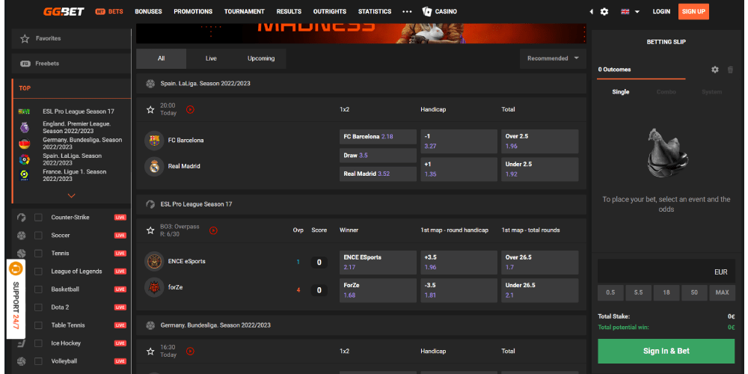Screen dimensions: 748x374
Task: Expand the language selector flag dropdown
Action: click(630, 12)
